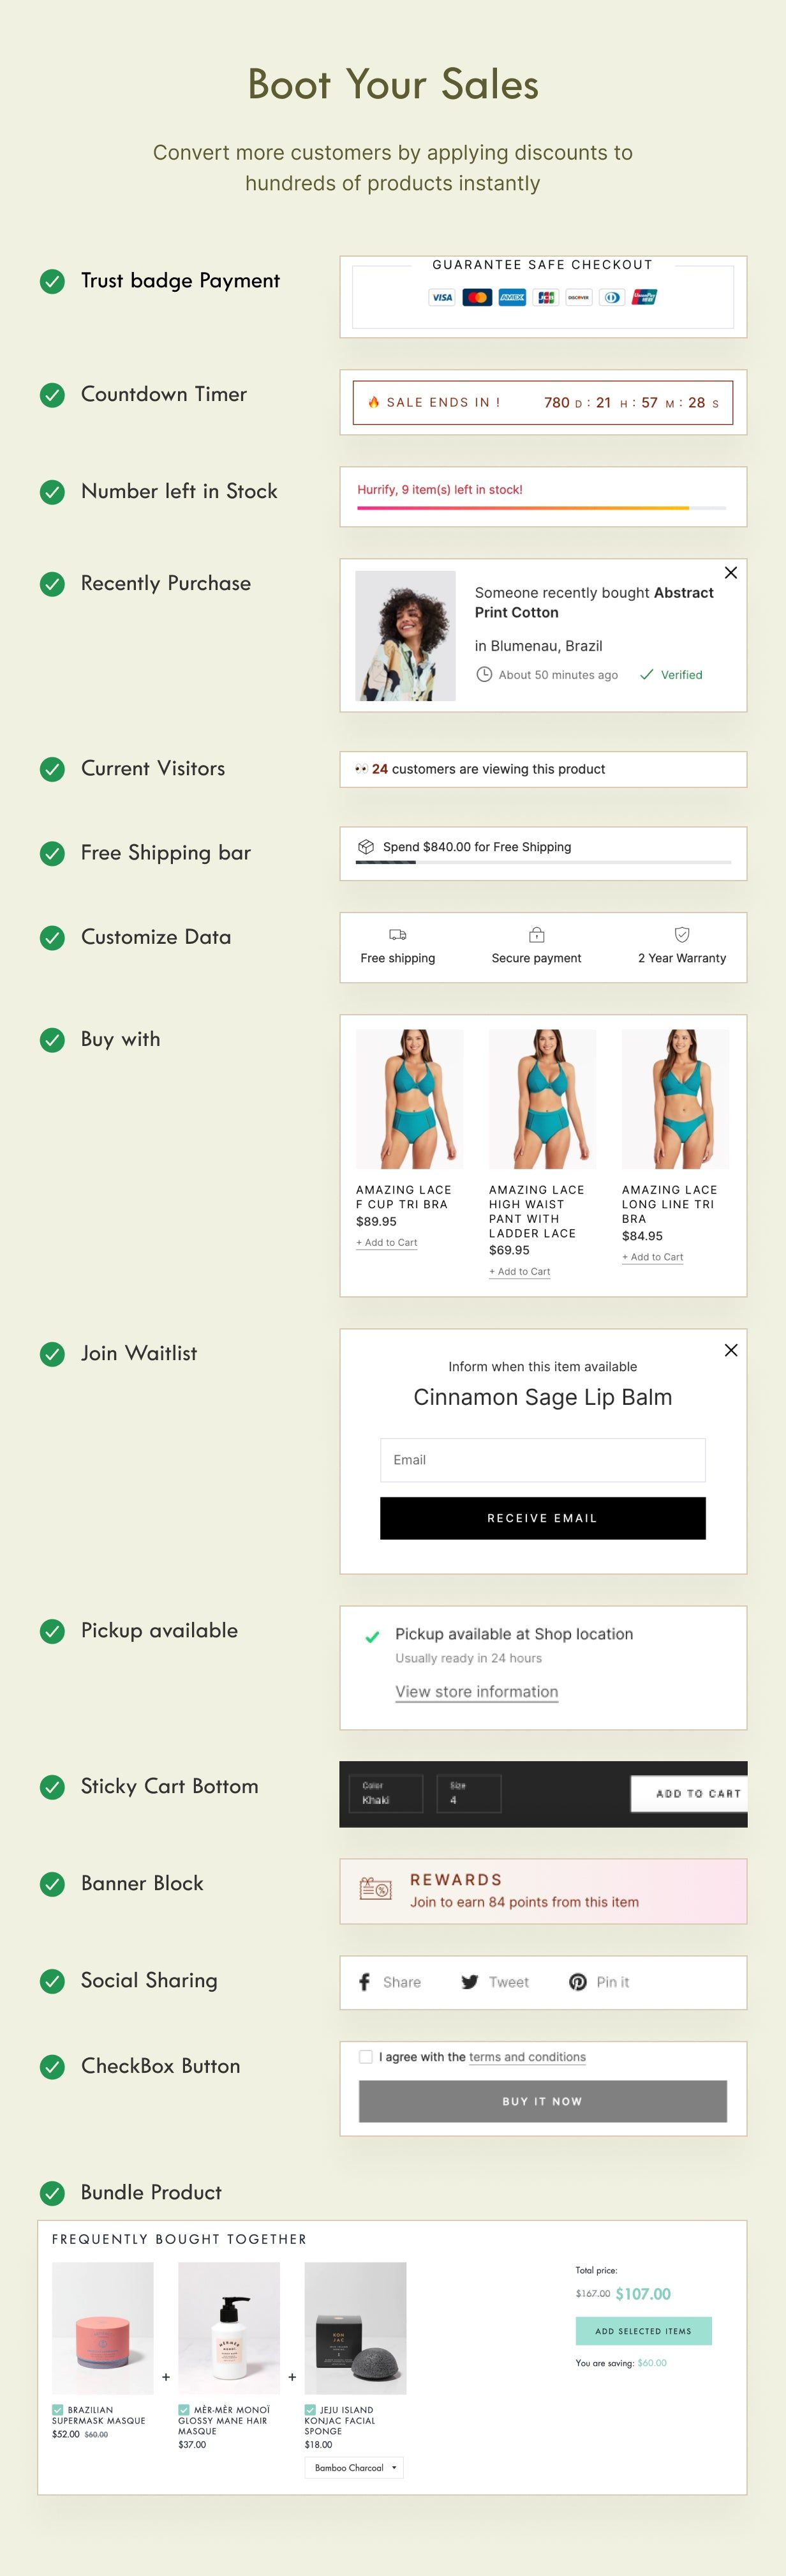Click the waitlist Email input field
The height and width of the screenshot is (2576, 786).
click(x=542, y=1460)
